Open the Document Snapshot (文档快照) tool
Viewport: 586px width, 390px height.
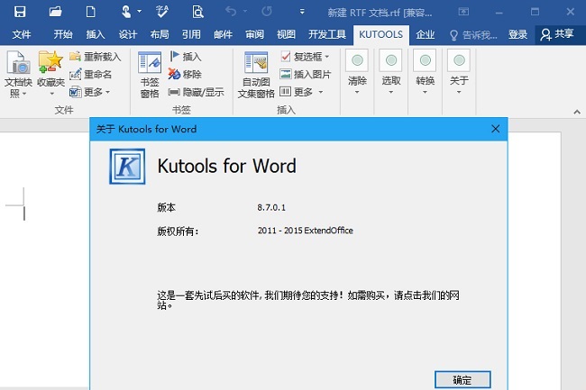(x=18, y=74)
